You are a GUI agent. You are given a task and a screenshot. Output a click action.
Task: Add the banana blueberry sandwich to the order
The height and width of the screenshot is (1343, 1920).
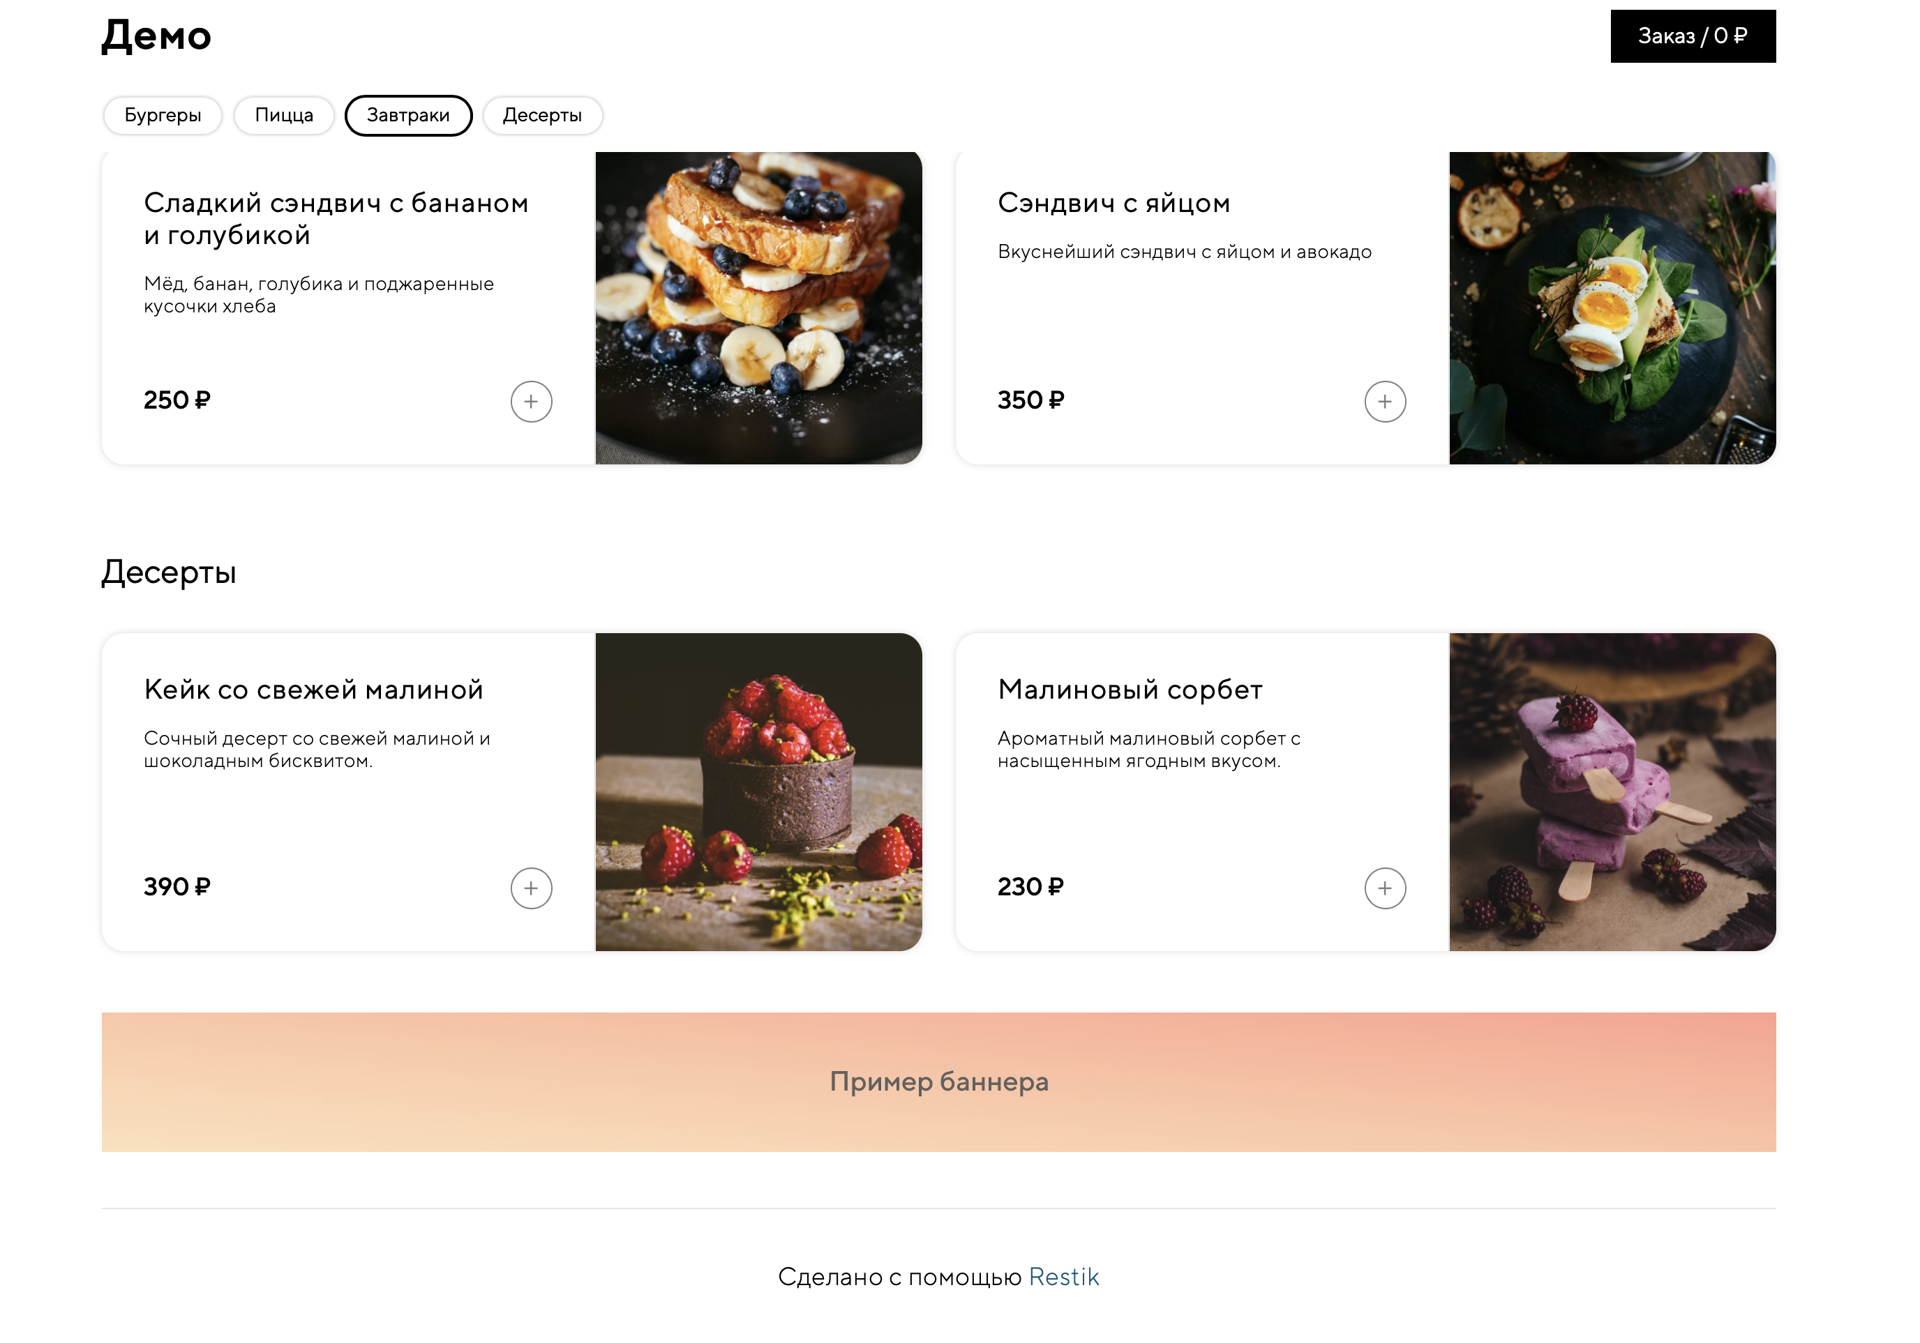(x=531, y=401)
